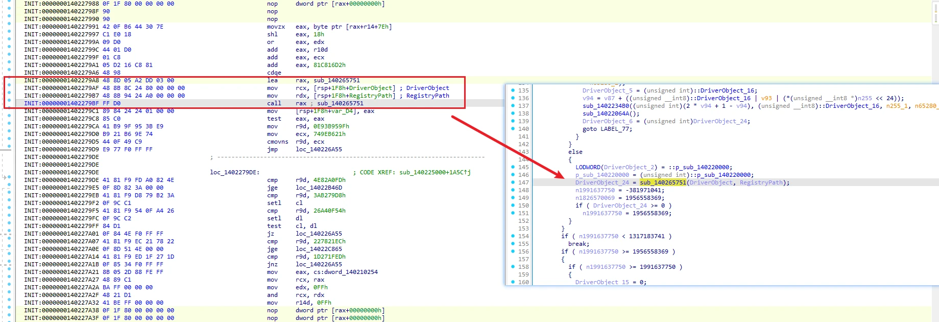Toggle breakpoint dot on pseudocode line 154
The height and width of the screenshot is (322, 939).
click(x=513, y=236)
